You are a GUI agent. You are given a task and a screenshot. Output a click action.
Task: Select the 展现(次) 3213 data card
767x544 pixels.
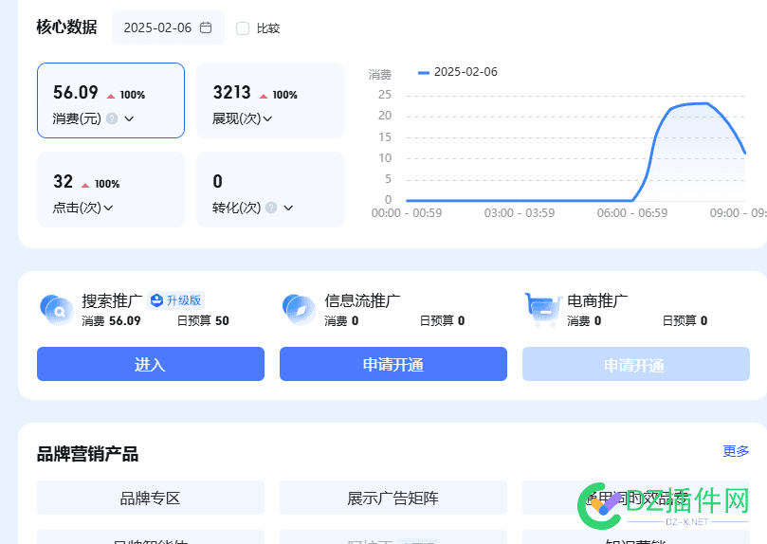click(270, 100)
